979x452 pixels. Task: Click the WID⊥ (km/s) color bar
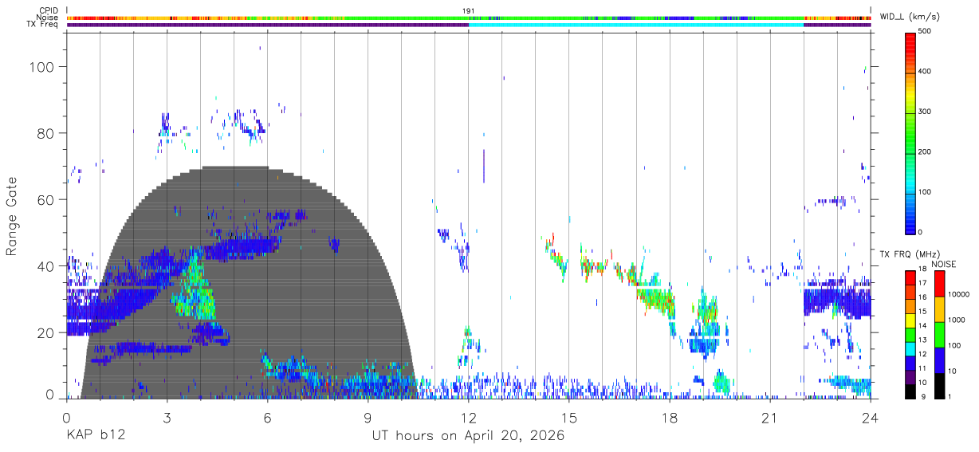point(910,132)
